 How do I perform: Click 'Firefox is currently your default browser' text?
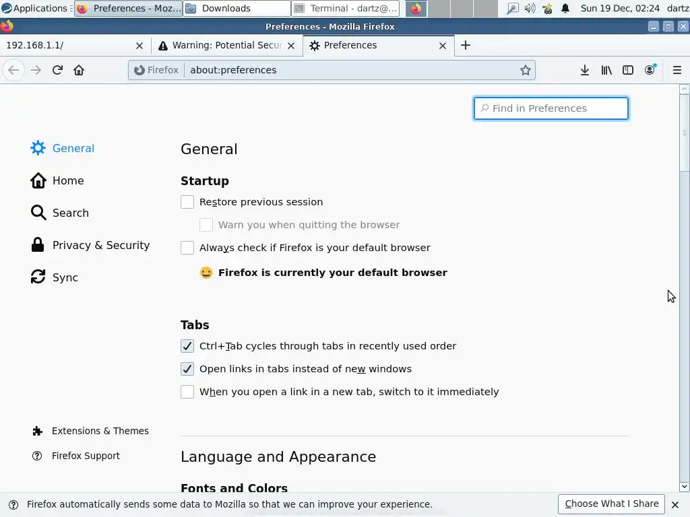click(x=333, y=273)
